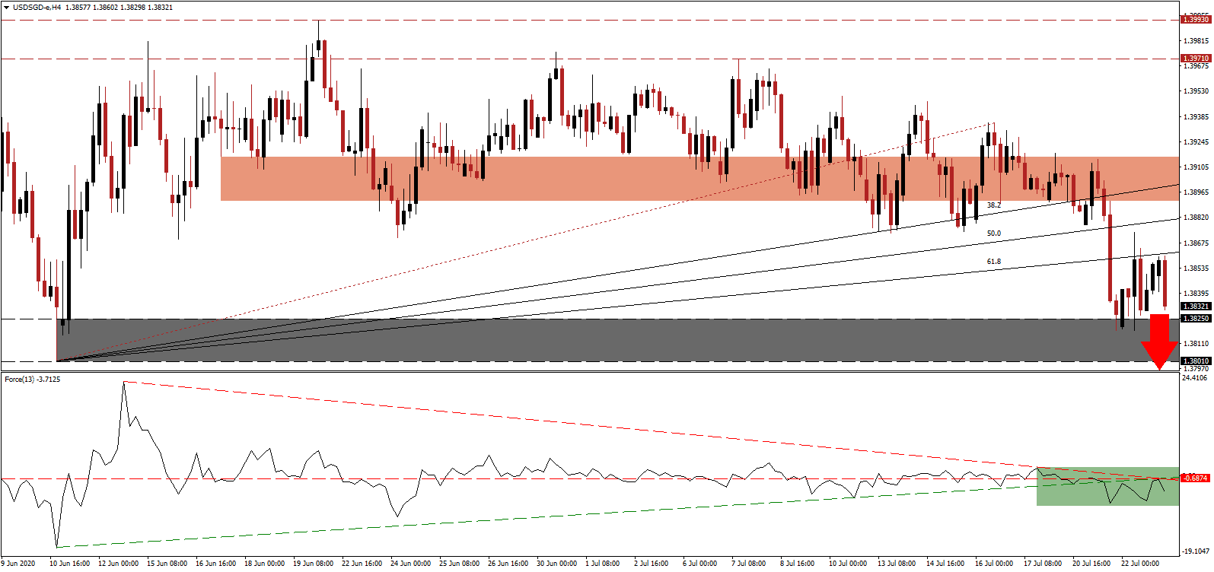
Task: Select the 1.38250 support level tag
Action: click(1195, 319)
